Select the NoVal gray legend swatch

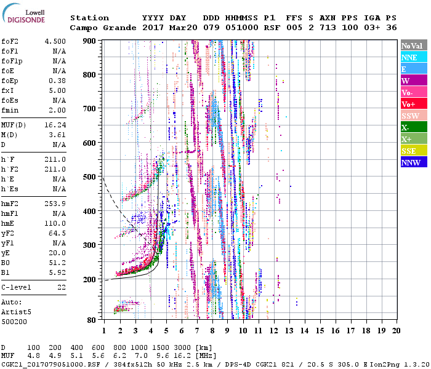click(x=414, y=46)
